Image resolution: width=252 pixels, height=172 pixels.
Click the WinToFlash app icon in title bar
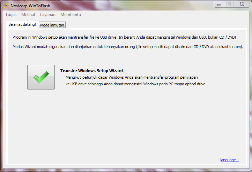[x=6, y=6]
